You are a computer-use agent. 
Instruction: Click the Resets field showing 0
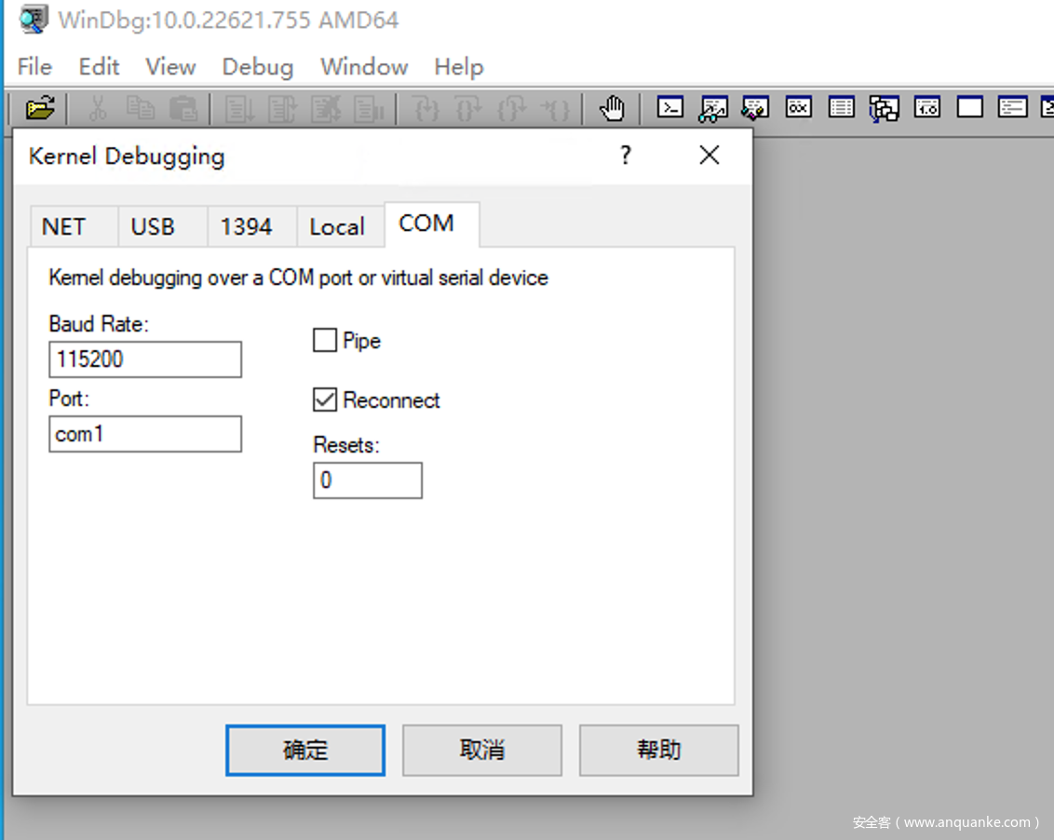click(368, 481)
